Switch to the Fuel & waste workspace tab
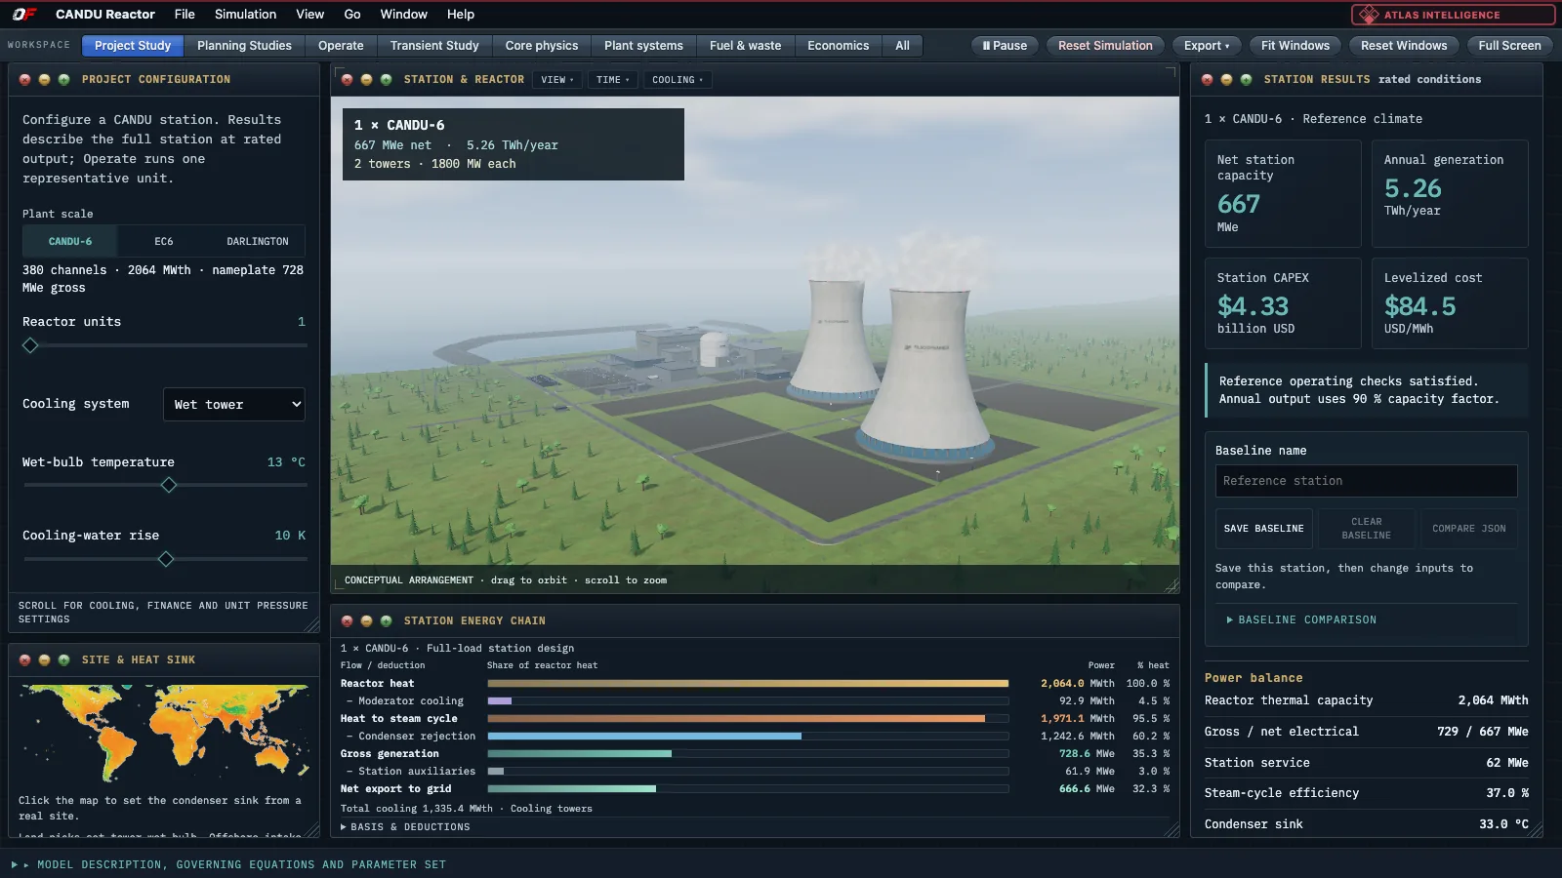This screenshot has height=878, width=1562. [x=745, y=46]
